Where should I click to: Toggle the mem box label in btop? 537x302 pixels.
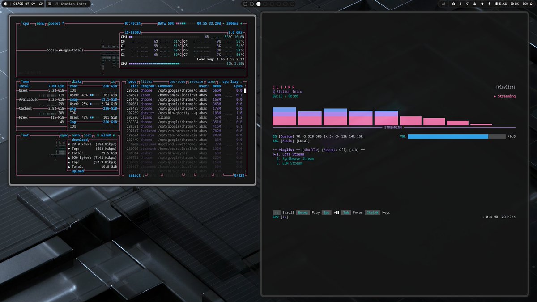[x=25, y=81]
